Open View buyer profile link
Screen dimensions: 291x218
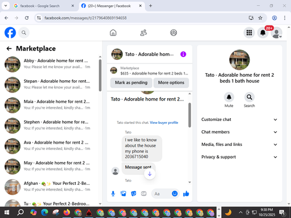[164, 123]
